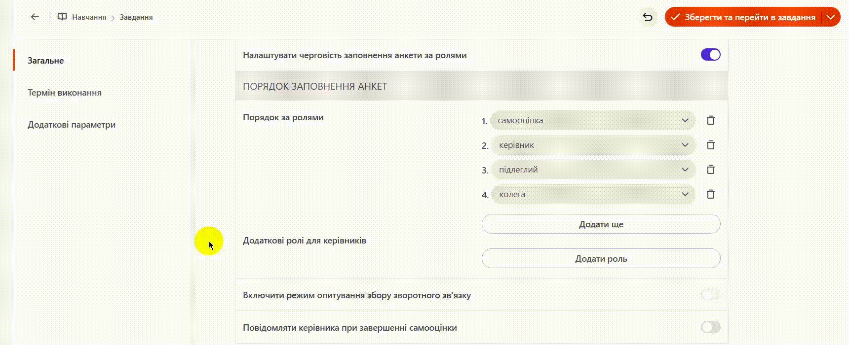Open the save button's dropdown arrow
This screenshot has width=849, height=345.
[831, 17]
